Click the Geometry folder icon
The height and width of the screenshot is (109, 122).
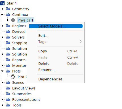8,9
